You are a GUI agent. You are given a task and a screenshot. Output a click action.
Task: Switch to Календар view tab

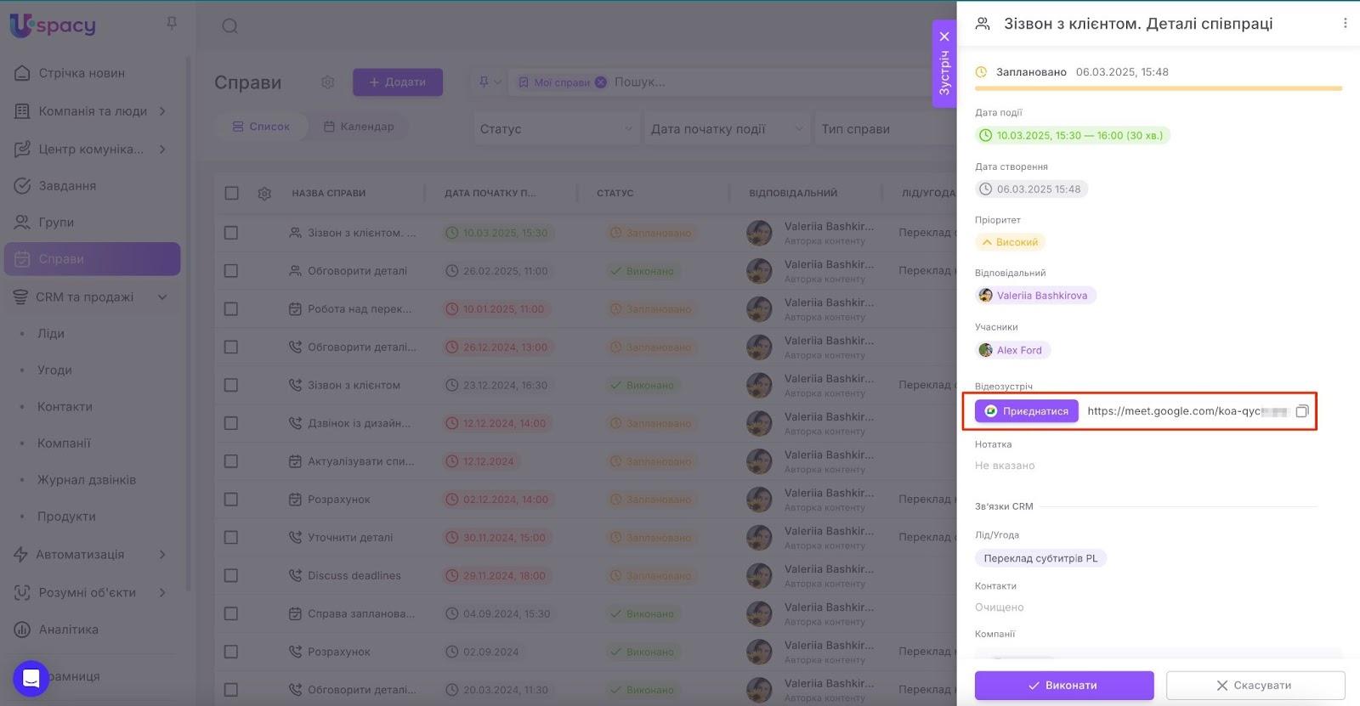pos(359,127)
